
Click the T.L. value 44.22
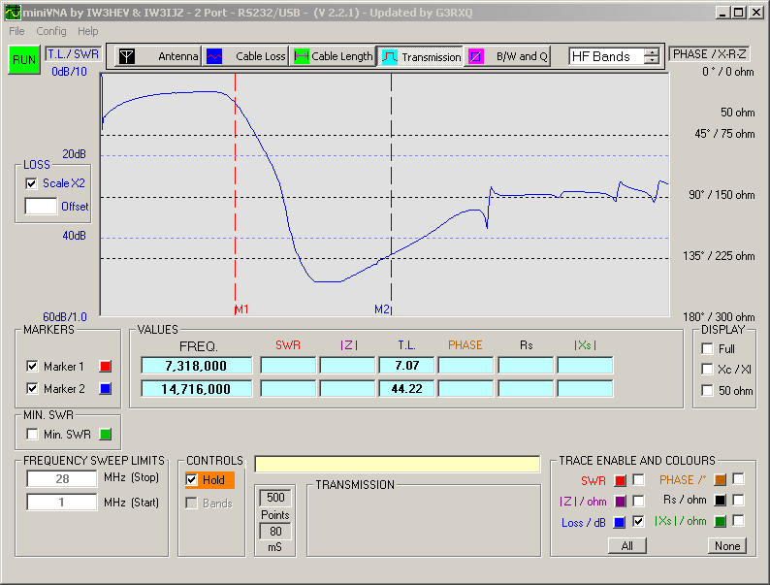[x=406, y=389]
